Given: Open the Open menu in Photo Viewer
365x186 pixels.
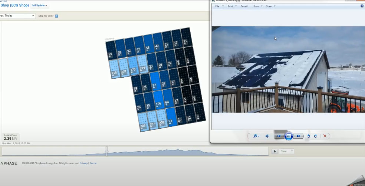Looking at the screenshot, I should [270, 6].
